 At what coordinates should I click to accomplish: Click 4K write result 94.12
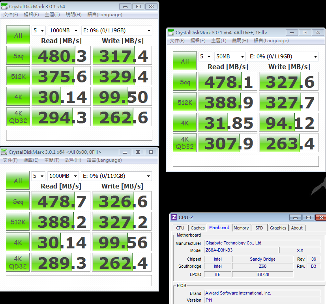point(289,122)
